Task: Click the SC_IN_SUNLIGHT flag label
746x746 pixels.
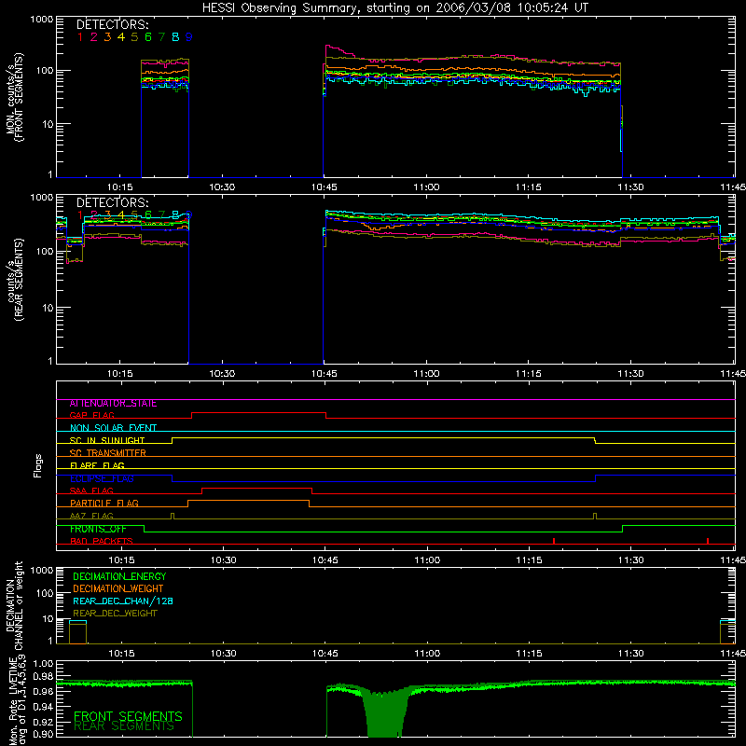Action: tap(107, 440)
